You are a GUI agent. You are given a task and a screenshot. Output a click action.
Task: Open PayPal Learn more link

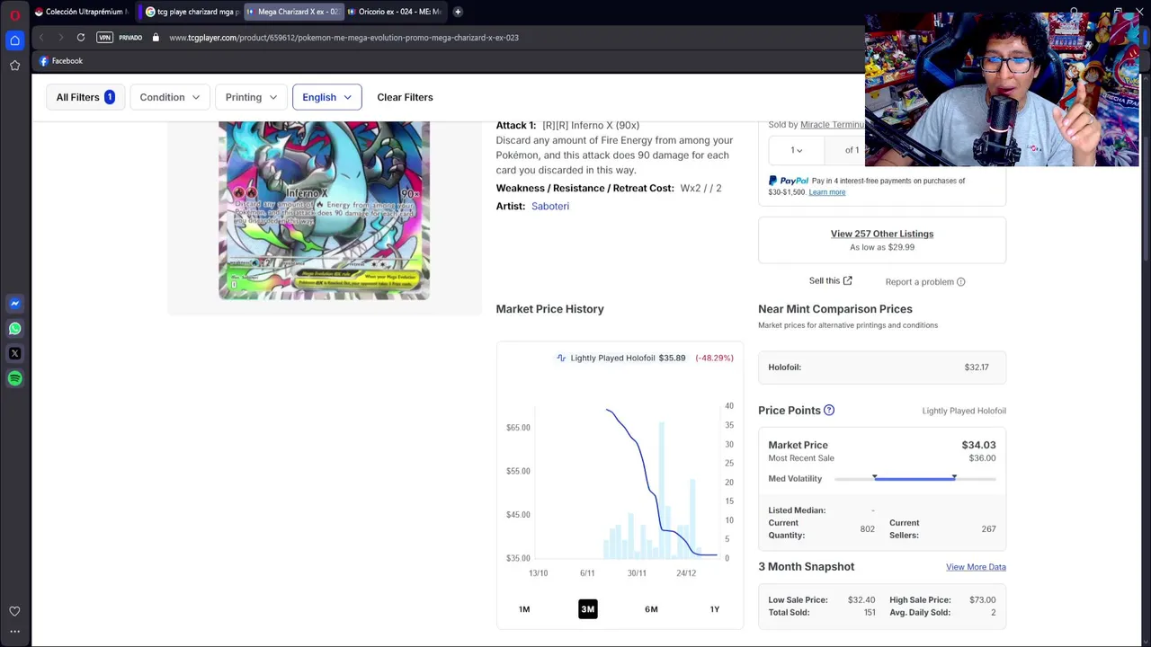point(827,192)
